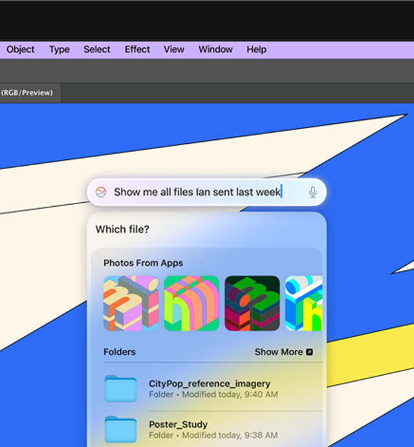414x447 pixels.
Task: Click the Siri icon in the search bar
Action: click(101, 192)
